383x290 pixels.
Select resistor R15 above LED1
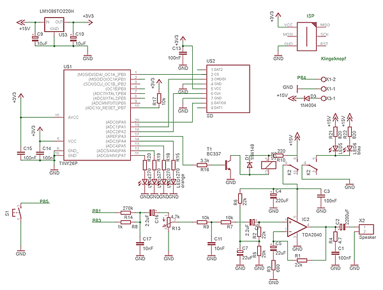point(174,165)
